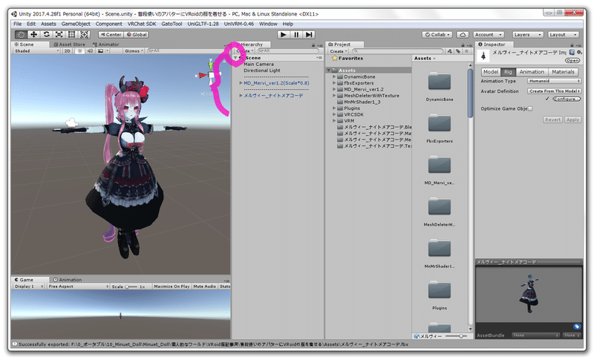Open the Account dropdown
594x357 pixels.
[489, 34]
